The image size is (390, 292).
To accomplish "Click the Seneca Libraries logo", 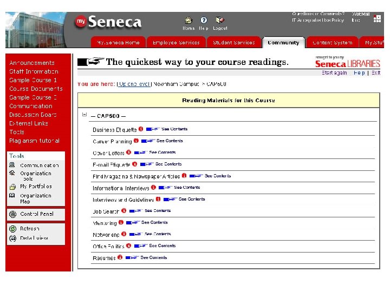I will (348, 63).
